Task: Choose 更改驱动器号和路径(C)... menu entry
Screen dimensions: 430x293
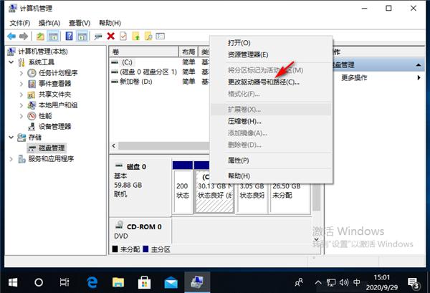Action: 264,82
